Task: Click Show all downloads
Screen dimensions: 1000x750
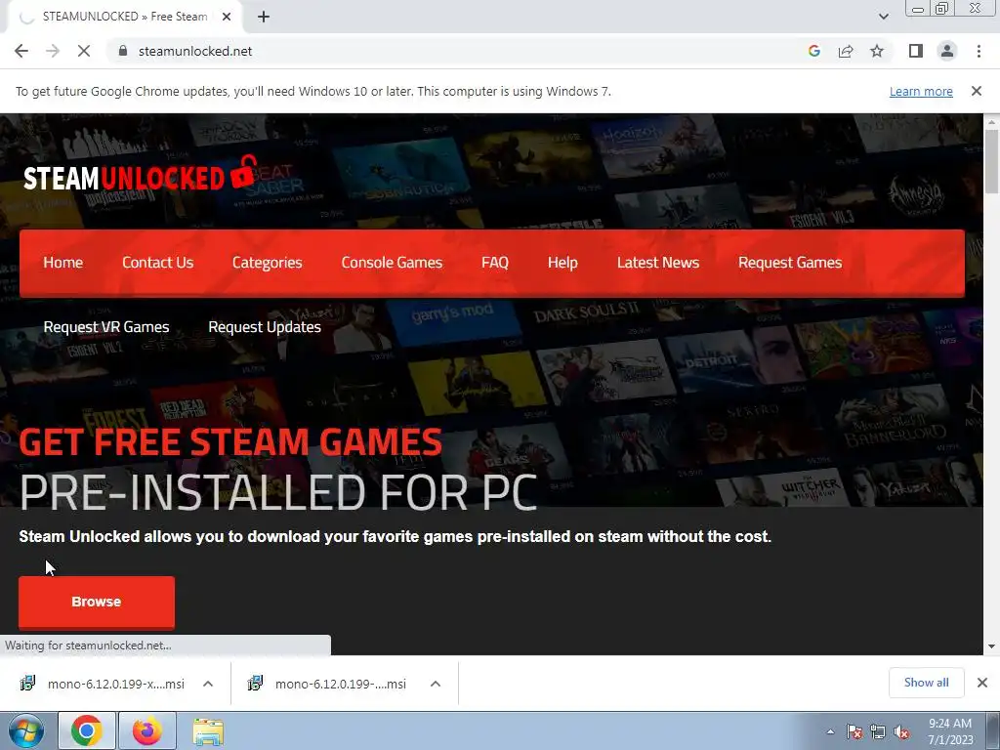Action: click(x=926, y=683)
